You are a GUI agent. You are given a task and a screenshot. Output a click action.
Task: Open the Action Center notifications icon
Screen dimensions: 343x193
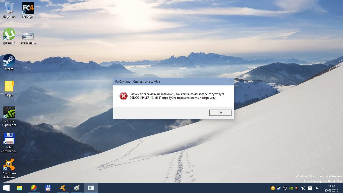(310, 188)
